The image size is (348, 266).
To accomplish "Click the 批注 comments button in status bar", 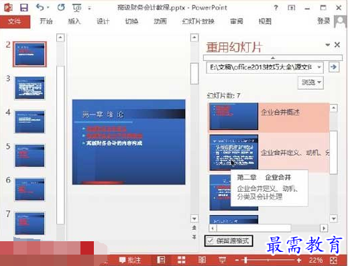I will [130, 260].
